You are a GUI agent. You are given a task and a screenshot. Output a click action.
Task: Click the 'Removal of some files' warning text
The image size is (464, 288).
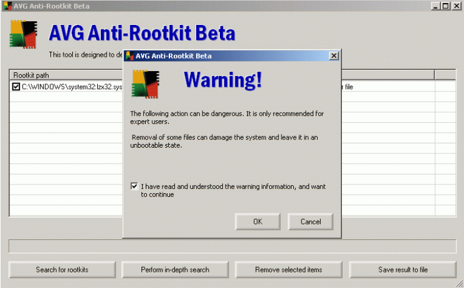point(224,142)
